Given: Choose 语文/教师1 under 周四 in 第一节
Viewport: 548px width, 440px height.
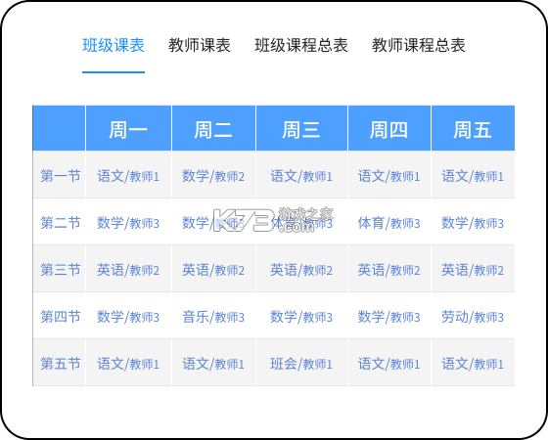Looking at the screenshot, I should (x=388, y=176).
